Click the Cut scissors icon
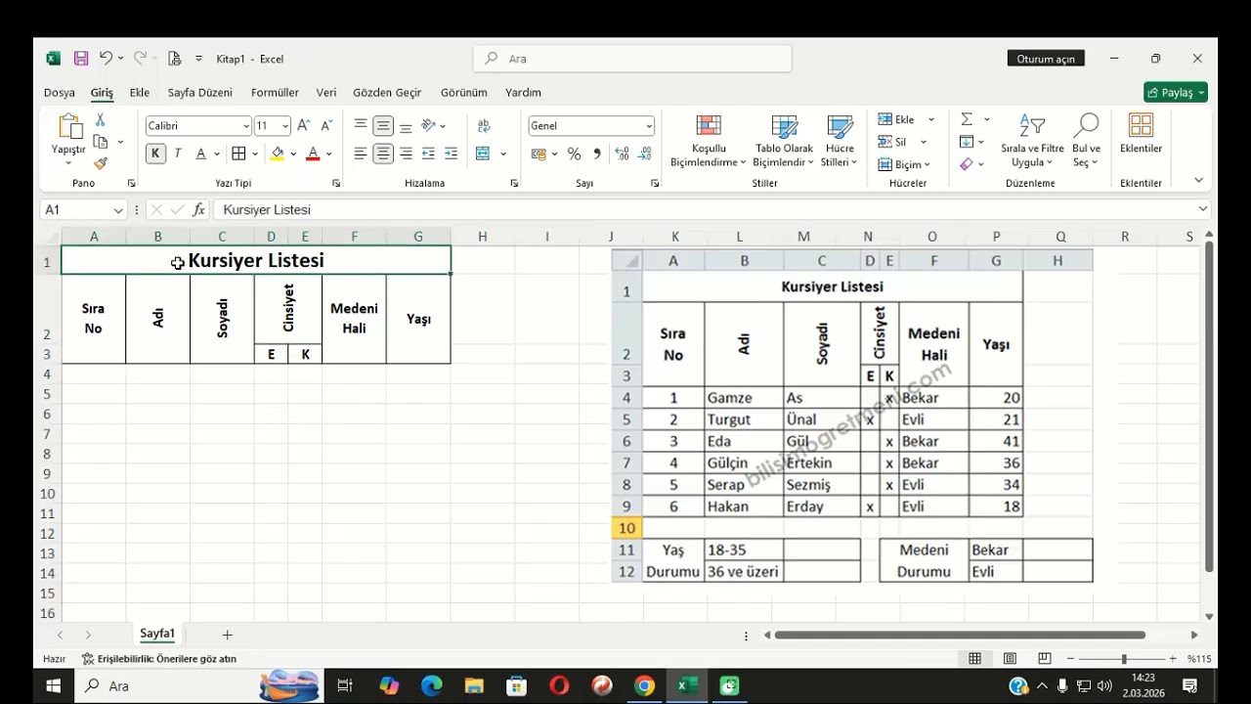The height and width of the screenshot is (704, 1251). [x=100, y=119]
